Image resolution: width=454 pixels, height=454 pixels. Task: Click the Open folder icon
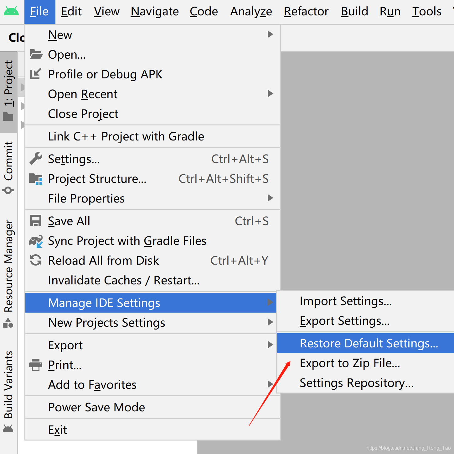coord(36,54)
